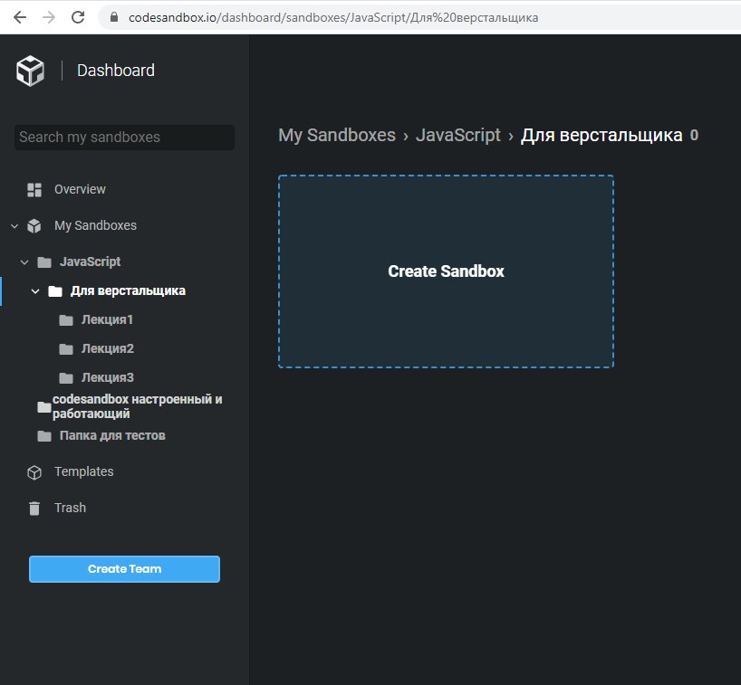
Task: Click the Templates box icon
Action: [x=34, y=472]
